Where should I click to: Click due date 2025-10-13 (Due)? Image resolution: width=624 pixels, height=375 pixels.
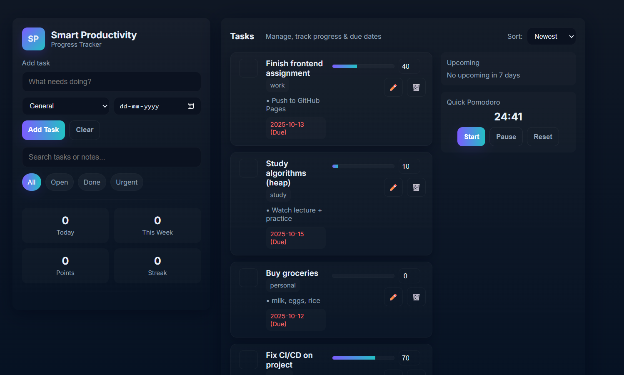(296, 128)
